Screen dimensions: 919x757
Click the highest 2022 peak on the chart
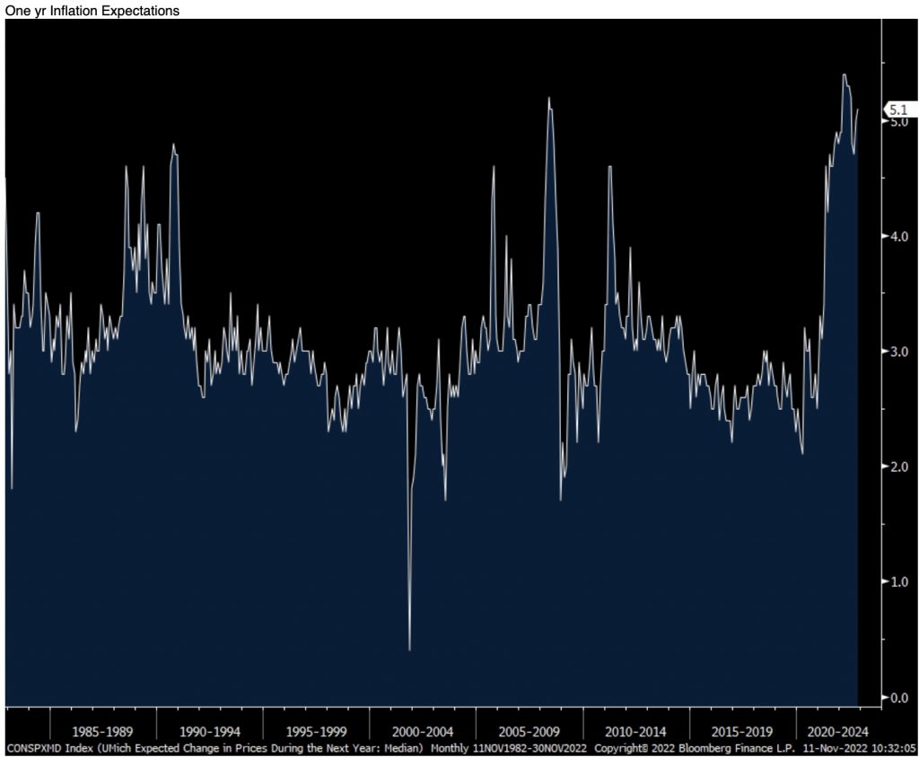point(845,74)
